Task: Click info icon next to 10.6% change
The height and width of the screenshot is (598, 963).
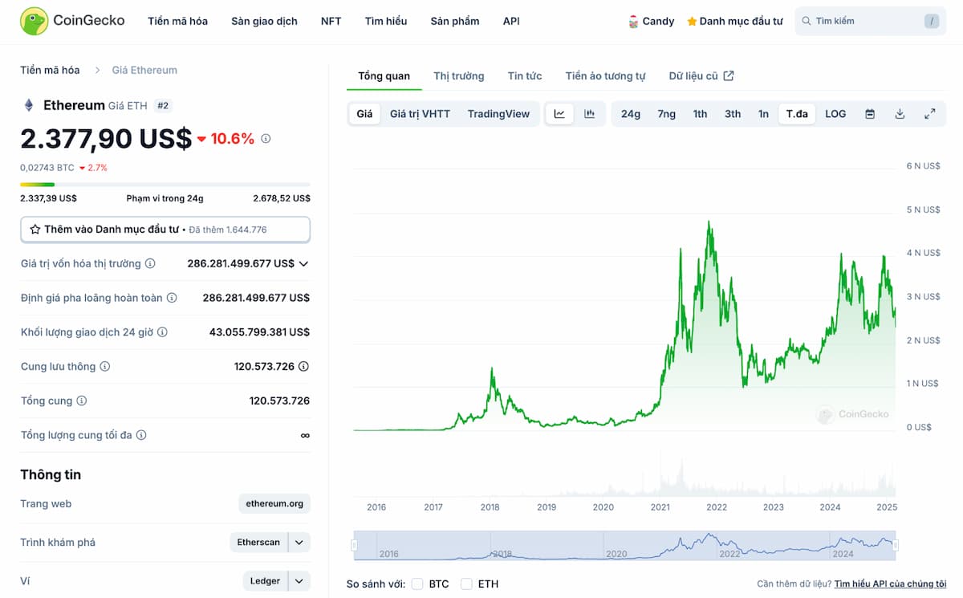Action: [x=266, y=138]
